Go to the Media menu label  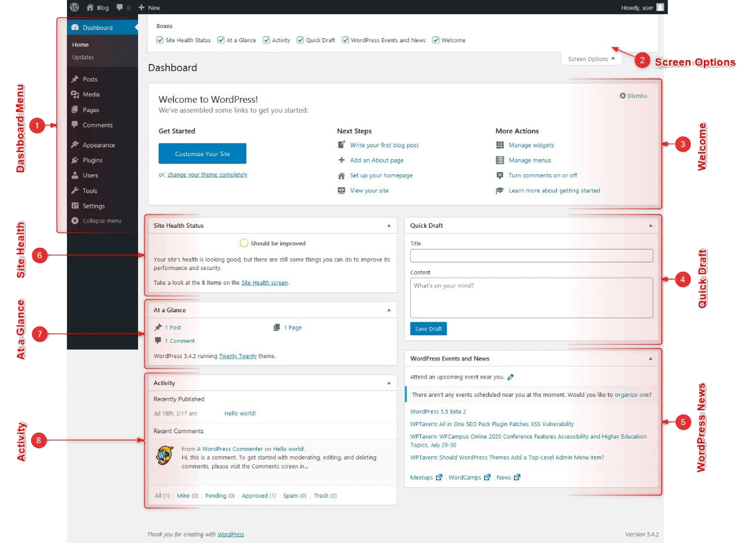[91, 95]
